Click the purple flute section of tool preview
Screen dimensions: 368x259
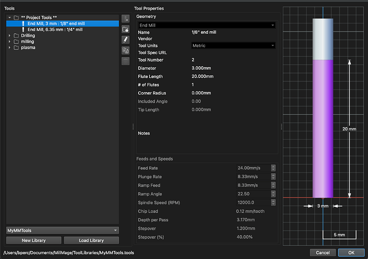click(323, 129)
